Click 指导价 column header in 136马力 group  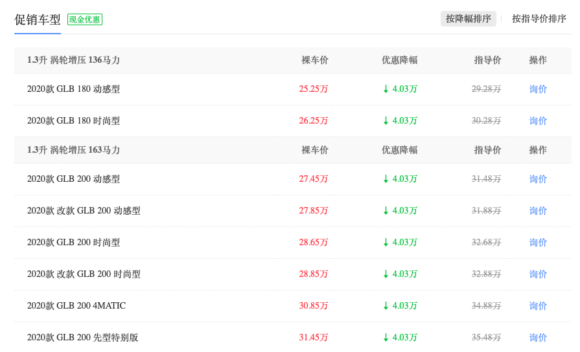[487, 60]
